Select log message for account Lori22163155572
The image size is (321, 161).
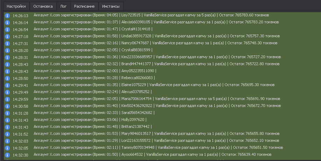pos(156,140)
